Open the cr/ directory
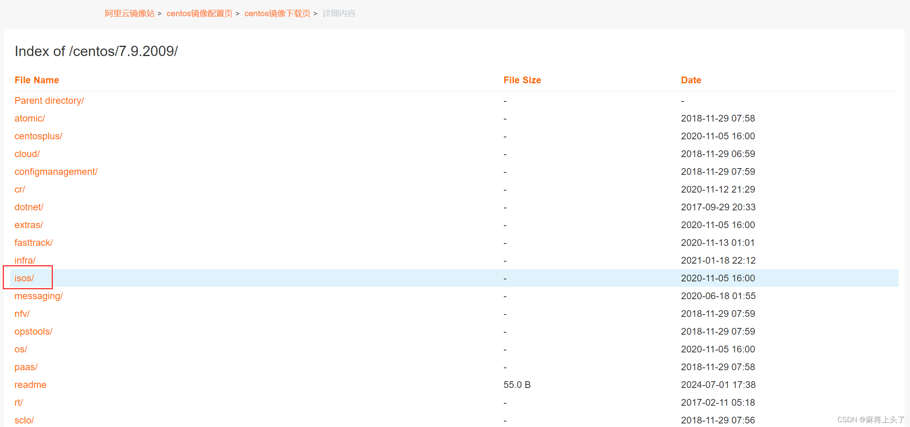910x427 pixels. point(19,189)
